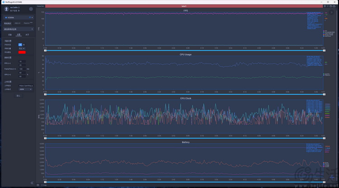Click CPU Clock chart left slider handle
The height and width of the screenshot is (188, 339).
(x=45, y=138)
